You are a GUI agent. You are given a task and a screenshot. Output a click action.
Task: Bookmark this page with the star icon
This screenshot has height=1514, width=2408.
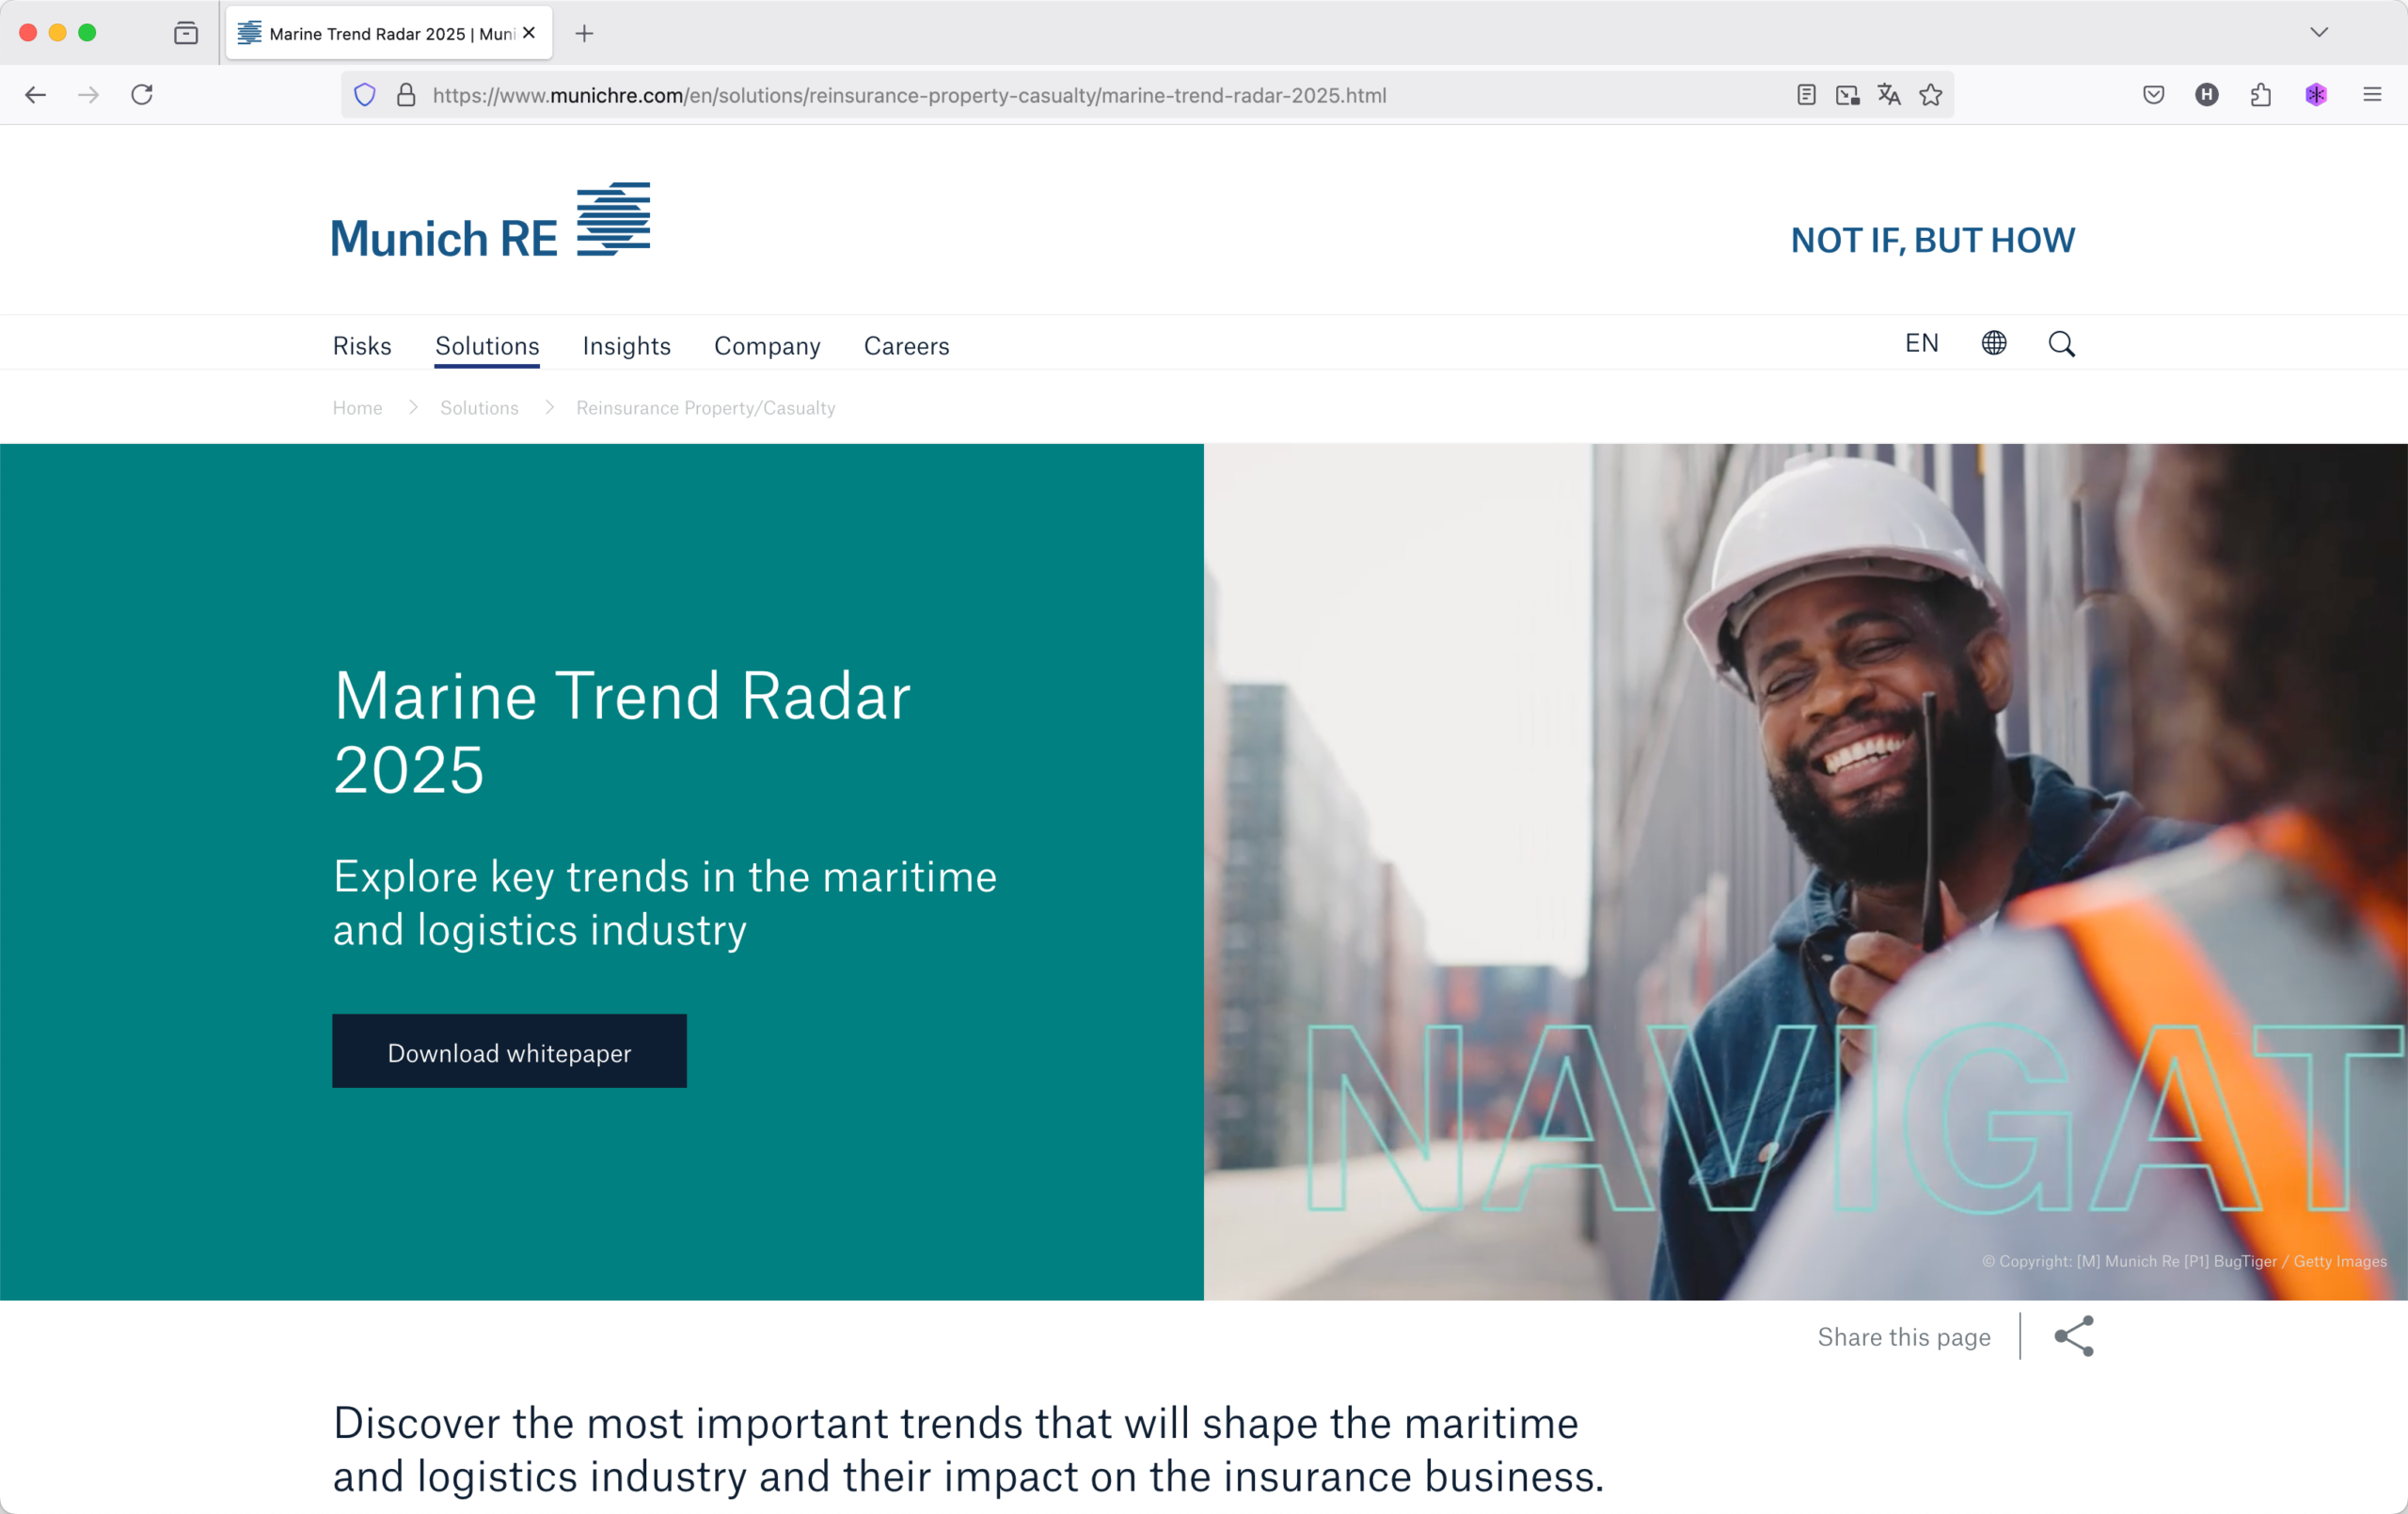[x=1930, y=95]
